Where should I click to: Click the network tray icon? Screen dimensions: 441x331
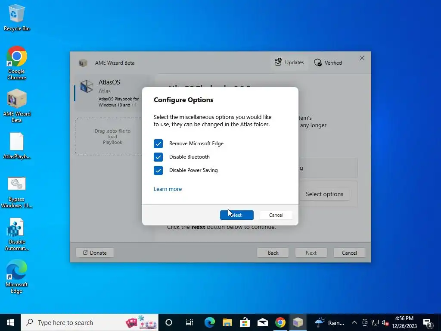[375, 322]
